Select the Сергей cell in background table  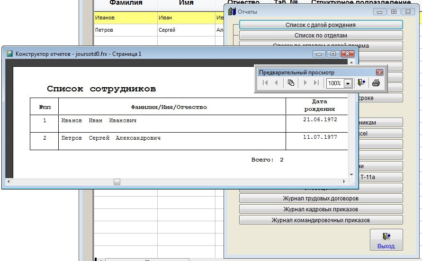tap(186, 30)
